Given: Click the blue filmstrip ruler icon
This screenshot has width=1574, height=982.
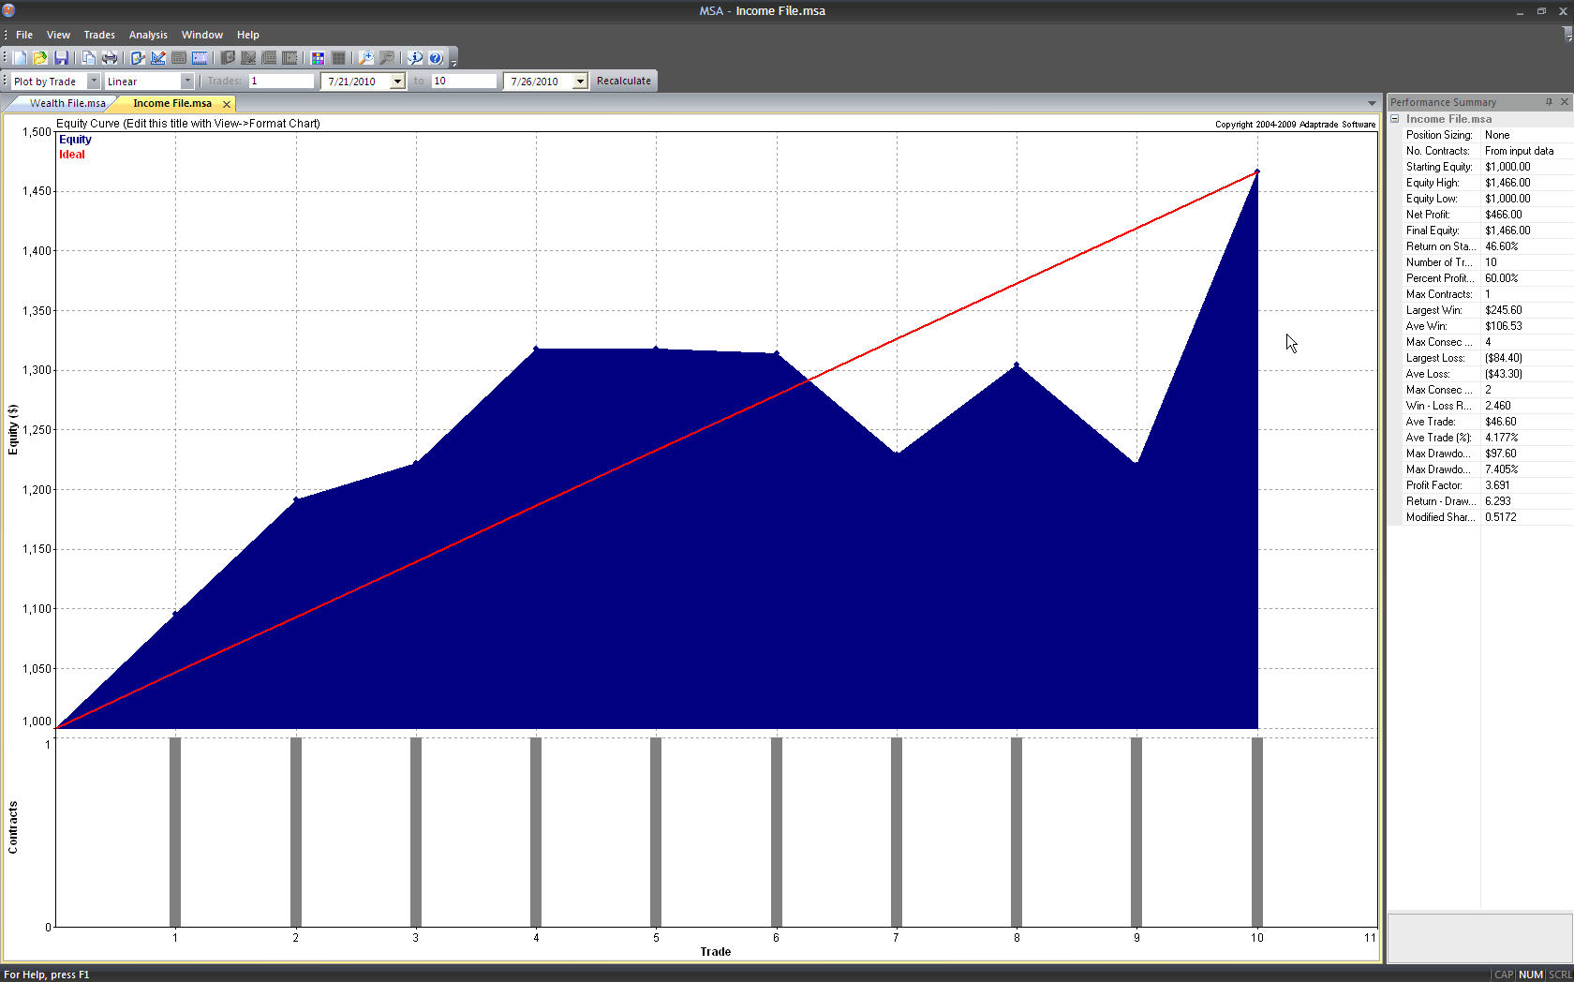Looking at the screenshot, I should tap(200, 58).
